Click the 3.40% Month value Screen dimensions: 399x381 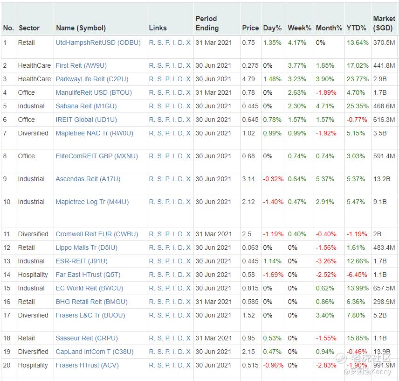[325, 315]
